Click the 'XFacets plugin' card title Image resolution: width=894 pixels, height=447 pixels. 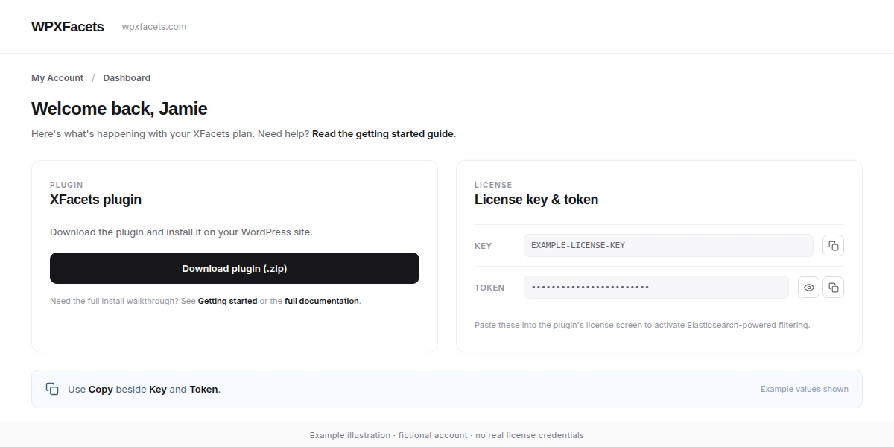point(95,200)
